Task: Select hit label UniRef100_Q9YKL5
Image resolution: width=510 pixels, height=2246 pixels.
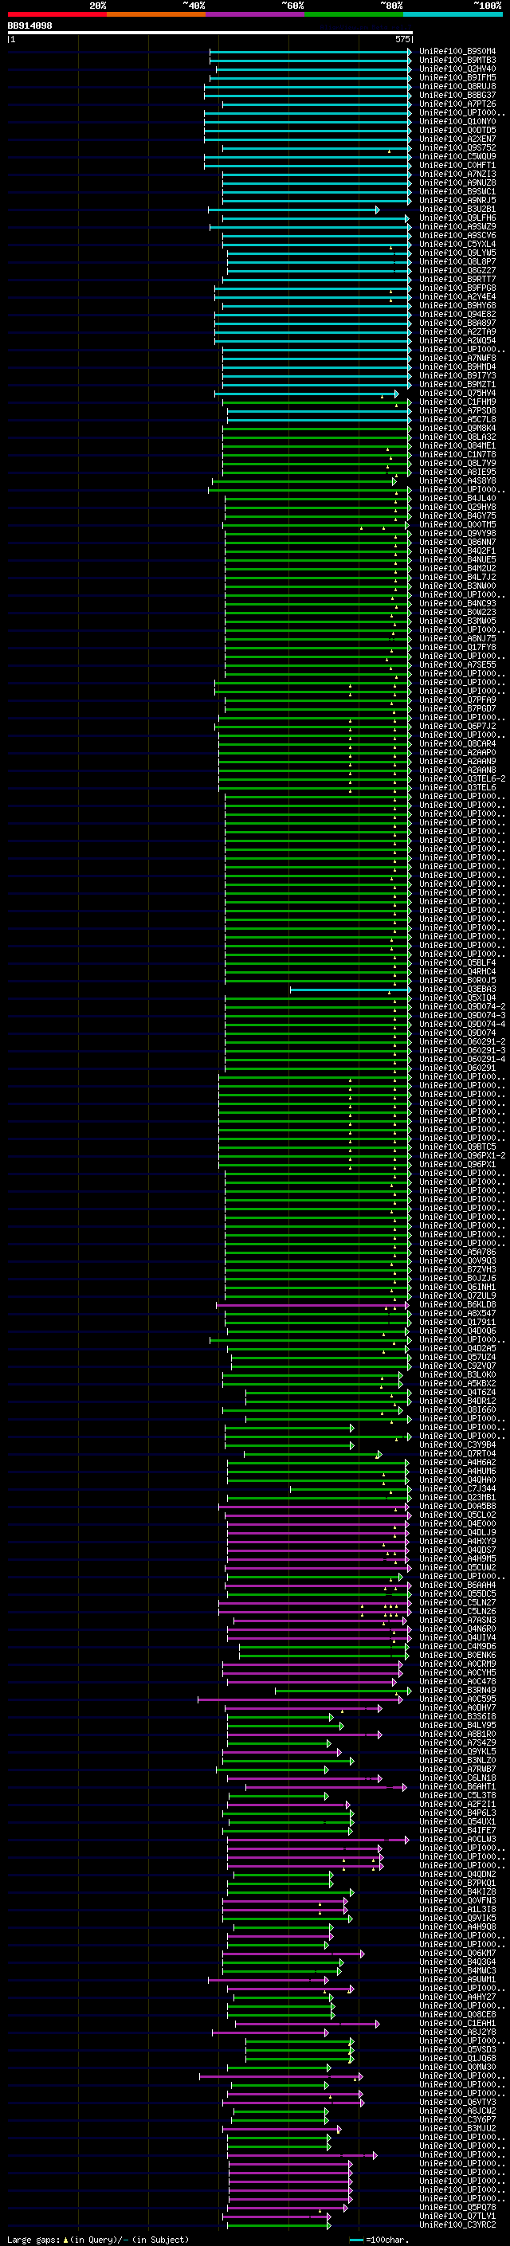Action: [457, 1752]
